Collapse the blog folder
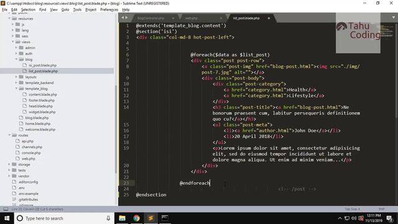Screen dimensions: 398x224 (x=16, y=60)
